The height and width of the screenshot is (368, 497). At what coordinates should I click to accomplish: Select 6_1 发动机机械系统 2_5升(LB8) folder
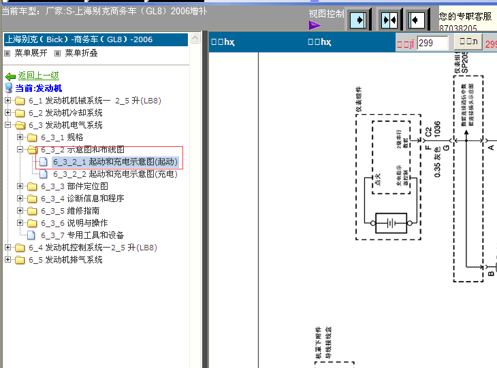pos(95,101)
